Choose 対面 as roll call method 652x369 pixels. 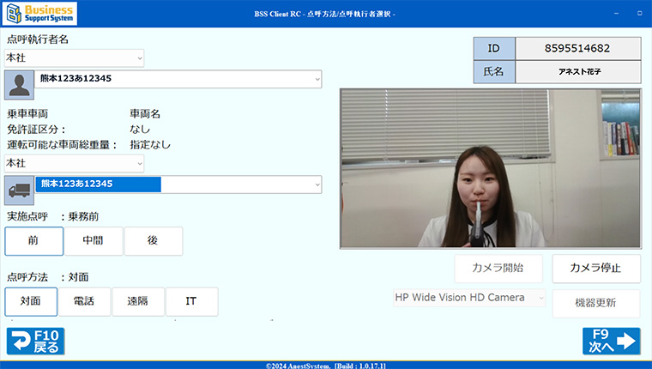tap(31, 302)
